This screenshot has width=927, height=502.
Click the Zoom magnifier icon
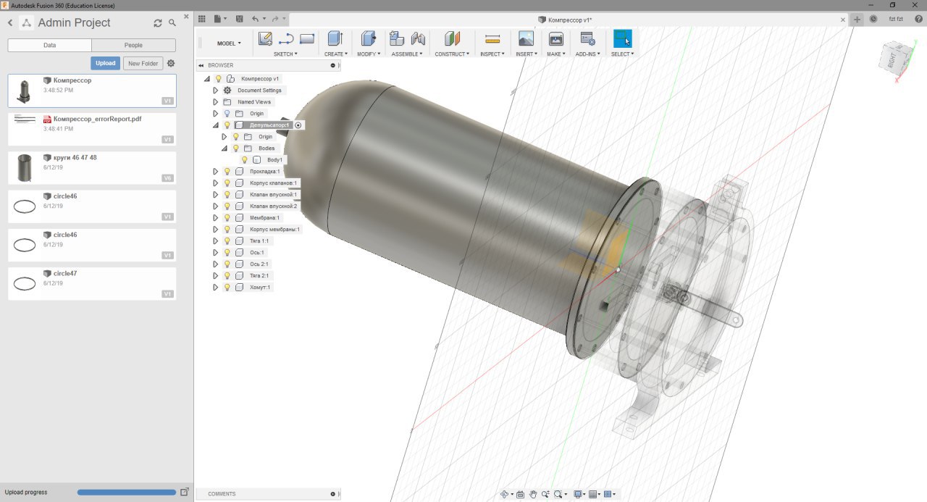click(x=545, y=494)
